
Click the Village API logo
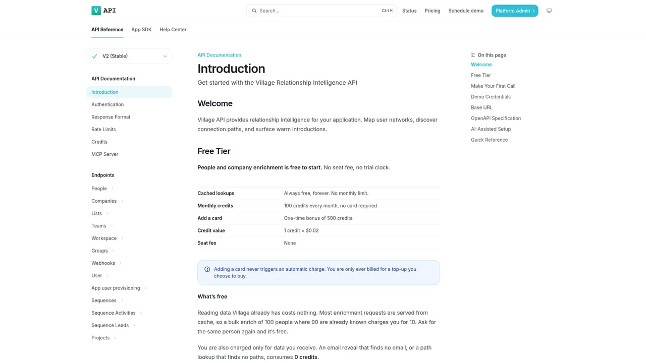click(103, 11)
